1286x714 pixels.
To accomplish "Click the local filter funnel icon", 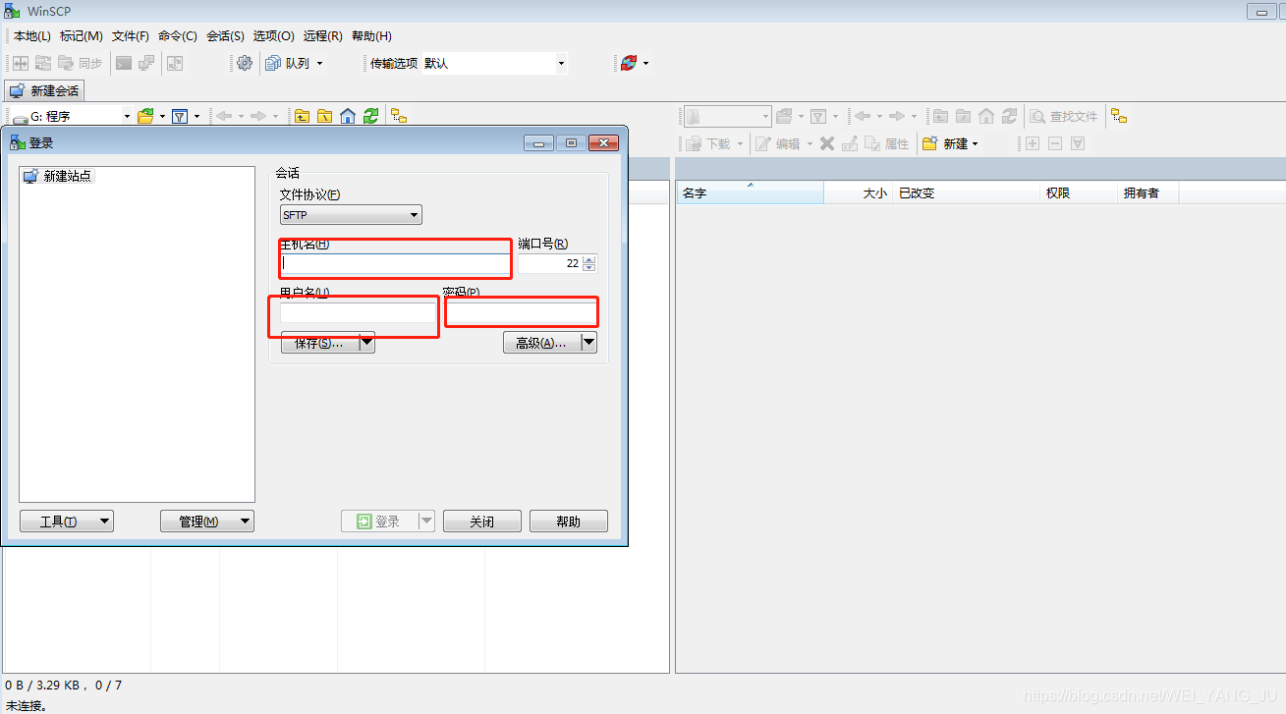I will pyautogui.click(x=180, y=116).
